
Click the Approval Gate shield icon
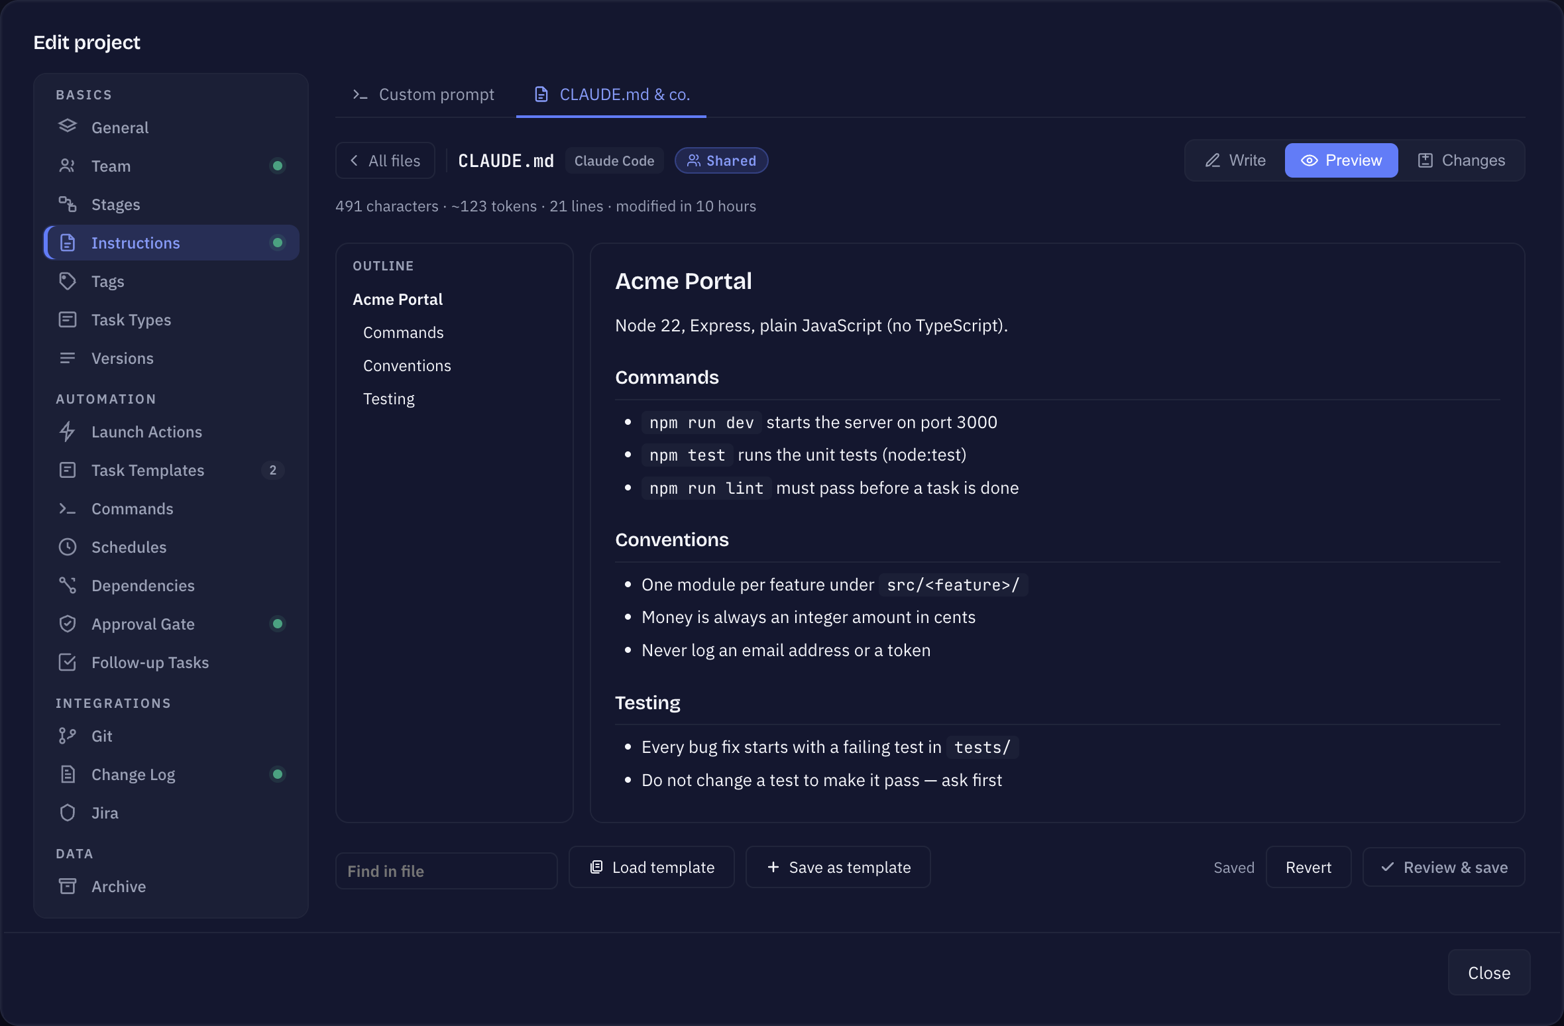68,623
